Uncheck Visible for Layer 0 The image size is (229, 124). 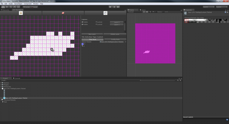point(82,22)
